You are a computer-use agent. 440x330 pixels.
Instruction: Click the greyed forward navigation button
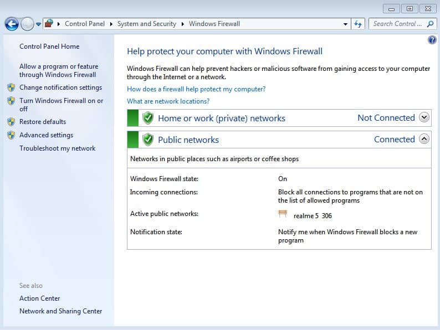(x=27, y=24)
